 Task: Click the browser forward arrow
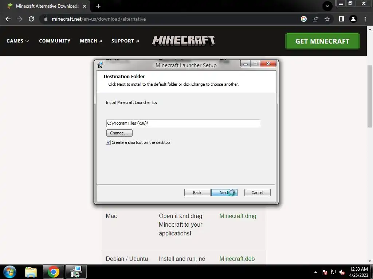[x=20, y=19]
